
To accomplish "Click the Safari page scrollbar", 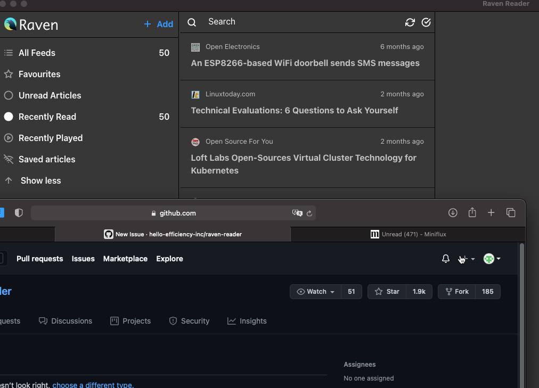I will tap(522, 315).
